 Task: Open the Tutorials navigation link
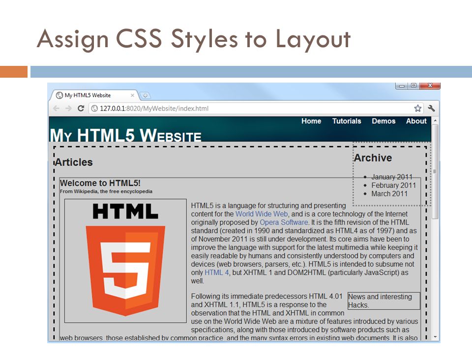(x=347, y=121)
